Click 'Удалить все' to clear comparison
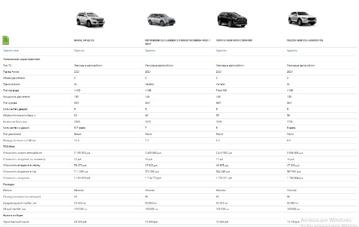Image resolution: width=359 pixels, height=227 pixels. click(x=11, y=50)
